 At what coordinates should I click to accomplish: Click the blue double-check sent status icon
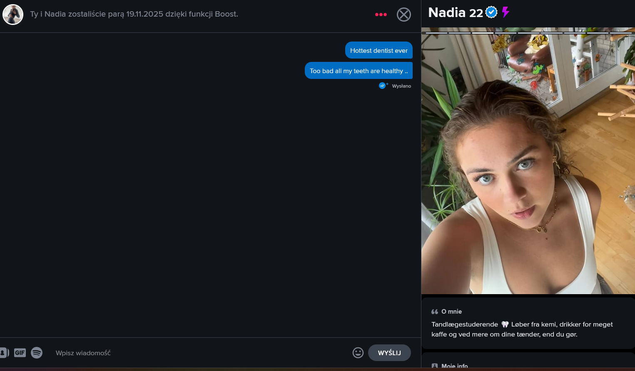(383, 86)
